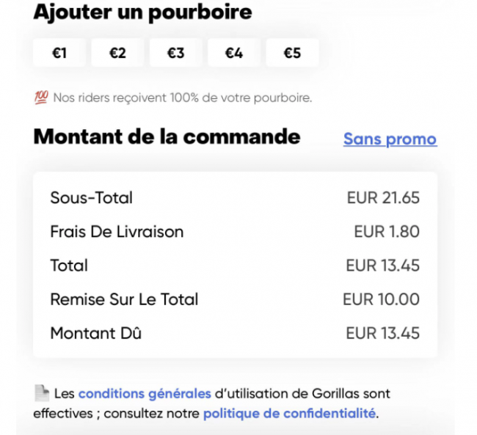Viewport: 477px width, 435px height.
Task: Click the riders receive 100% tip note
Action: [183, 98]
